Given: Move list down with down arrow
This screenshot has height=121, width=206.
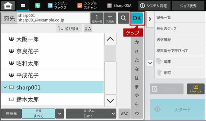Looking at the screenshot, I should click(110, 101).
